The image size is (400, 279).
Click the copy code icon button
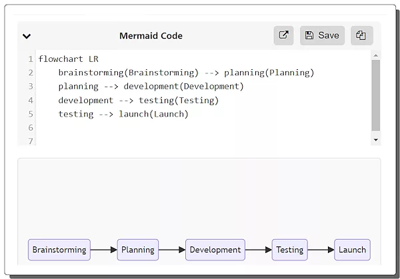361,36
